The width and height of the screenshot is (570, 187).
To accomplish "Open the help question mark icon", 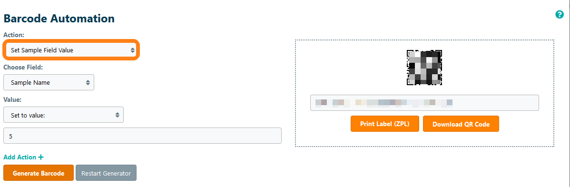I will pyautogui.click(x=559, y=15).
